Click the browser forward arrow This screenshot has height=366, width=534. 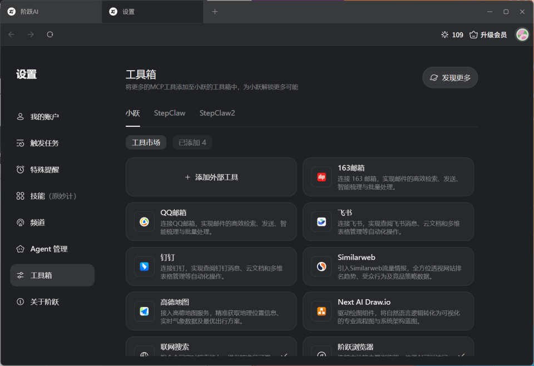[31, 34]
